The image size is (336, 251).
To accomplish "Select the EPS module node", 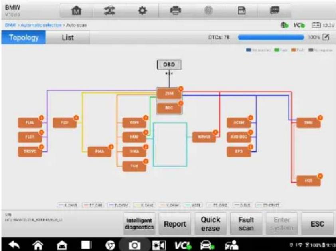I will click(239, 151).
